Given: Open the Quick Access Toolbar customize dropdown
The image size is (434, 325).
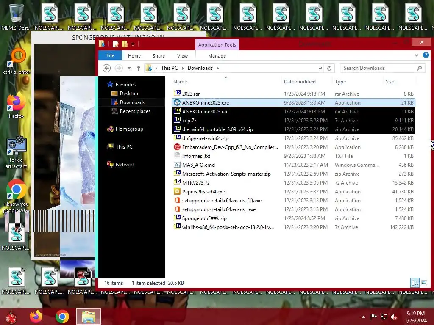Looking at the screenshot, I should [x=133, y=44].
